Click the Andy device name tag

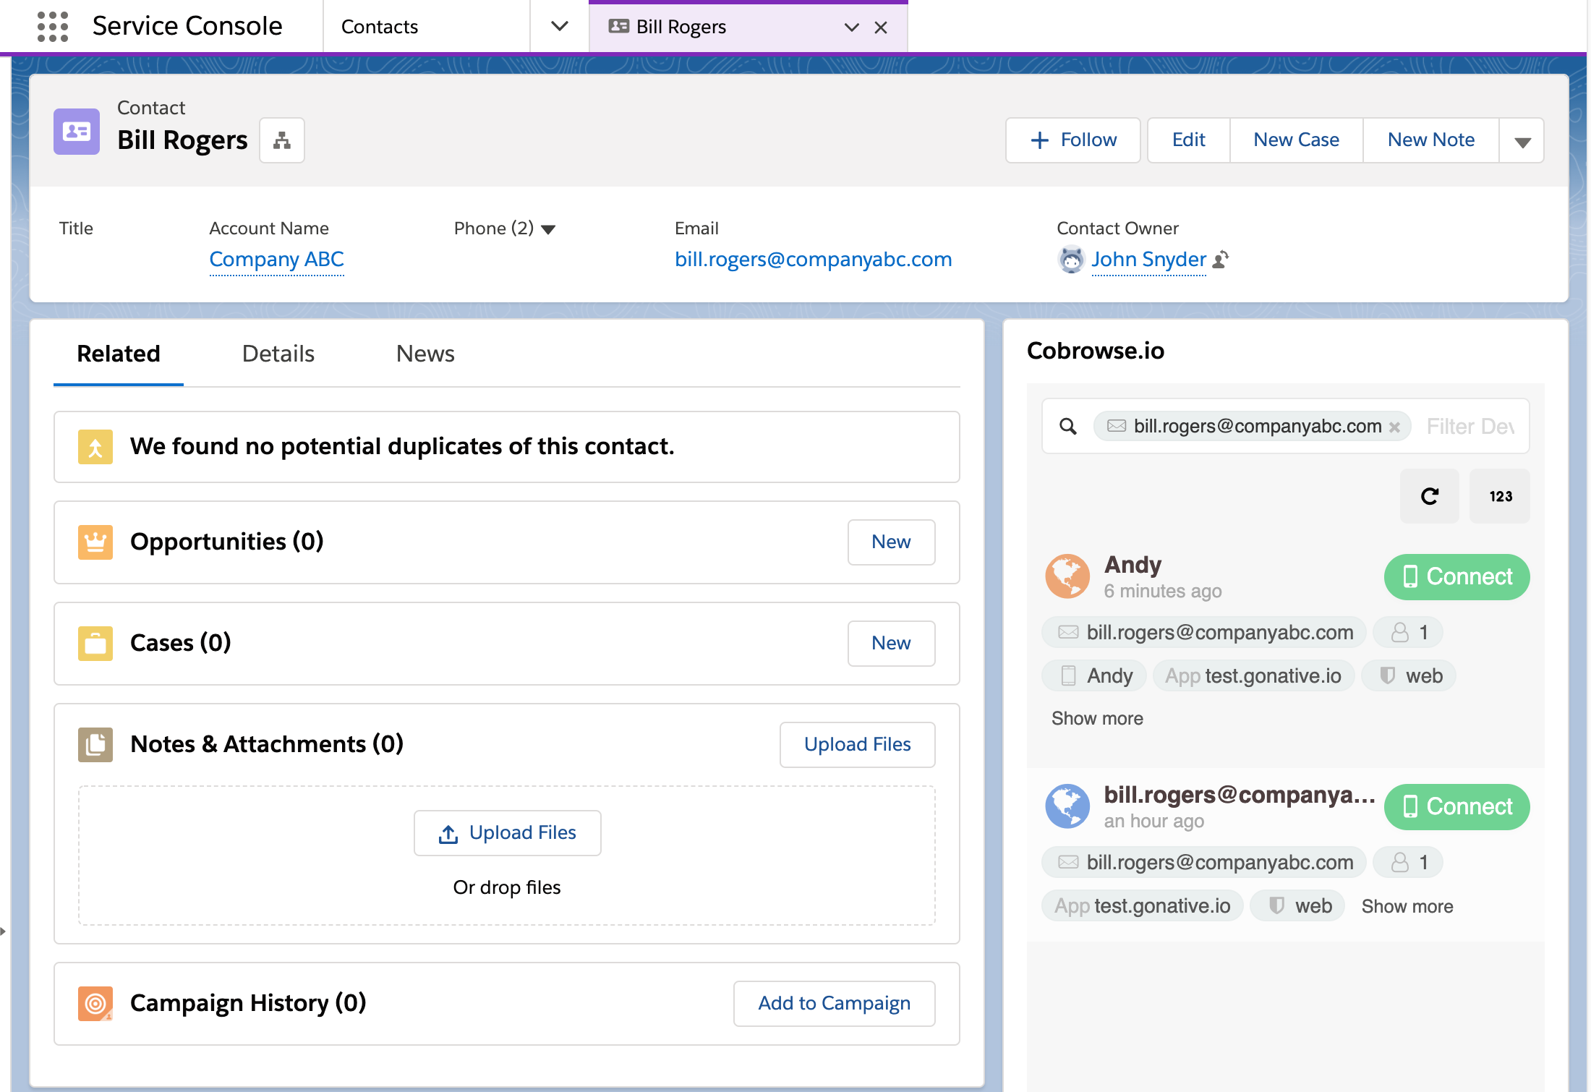pos(1094,676)
